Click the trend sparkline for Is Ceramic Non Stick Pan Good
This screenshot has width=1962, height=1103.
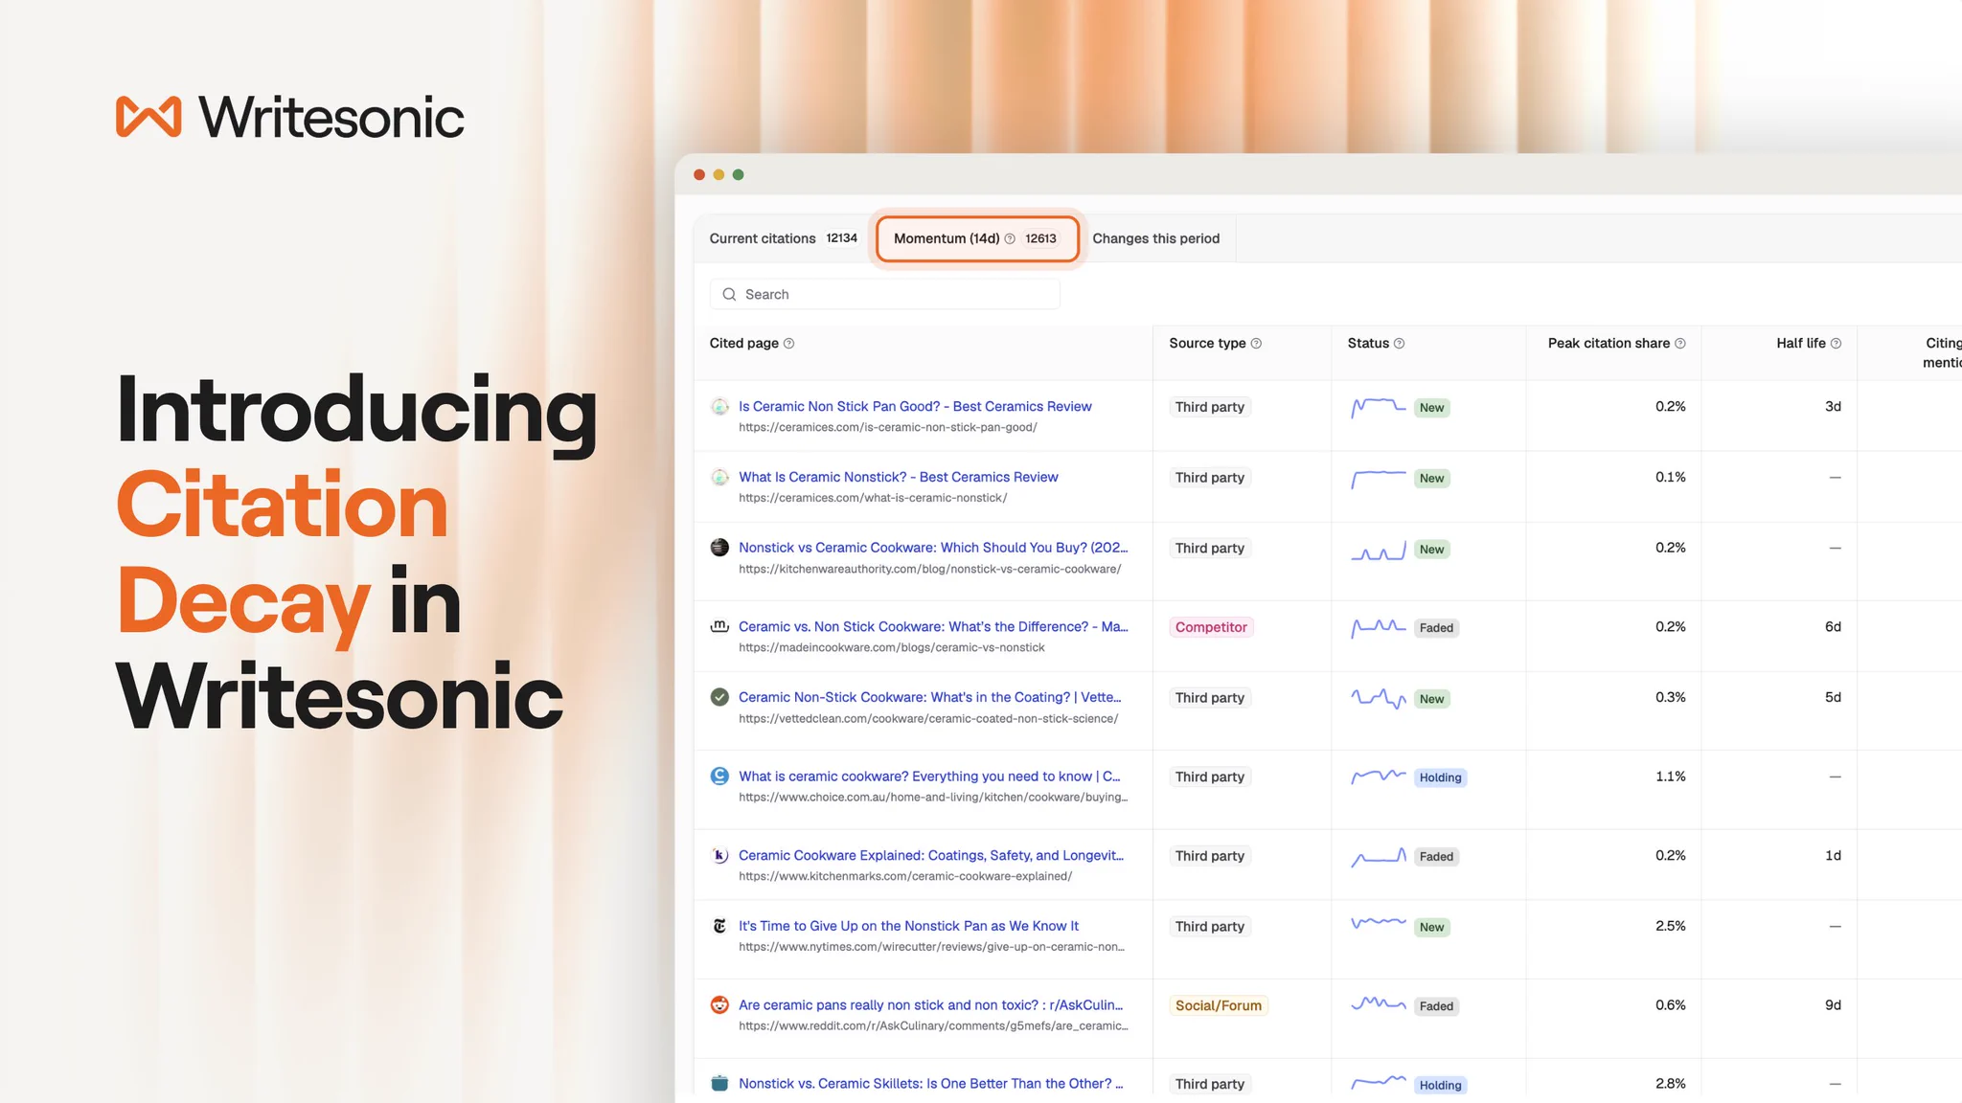1378,408
